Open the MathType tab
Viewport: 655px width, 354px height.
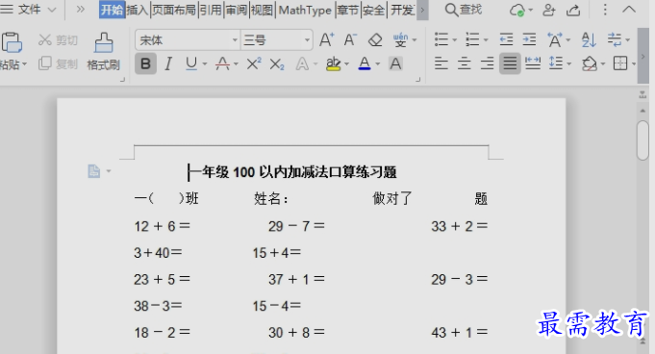click(305, 10)
